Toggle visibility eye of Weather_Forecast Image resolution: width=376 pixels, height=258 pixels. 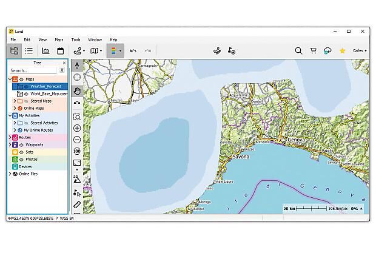pyautogui.click(x=26, y=86)
